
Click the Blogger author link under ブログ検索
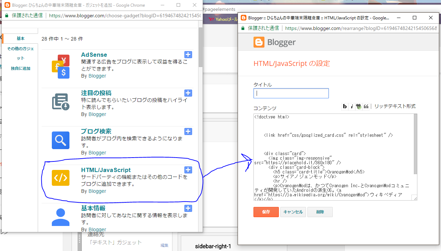click(97, 153)
